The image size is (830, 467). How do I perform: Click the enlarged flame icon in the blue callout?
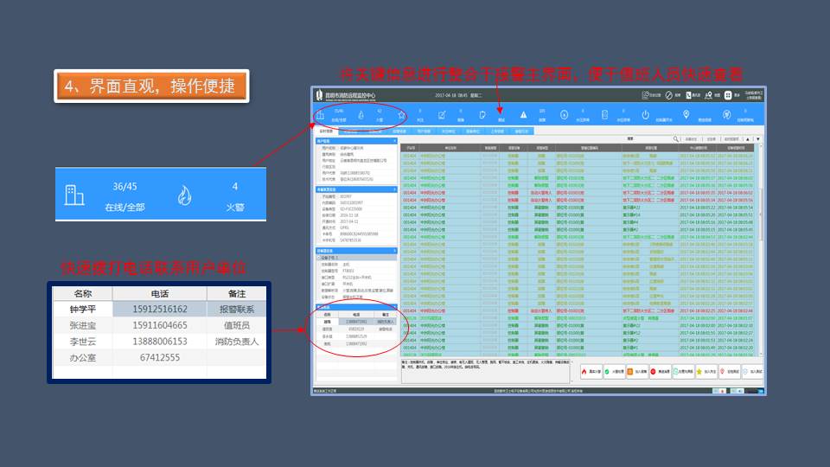coord(184,195)
